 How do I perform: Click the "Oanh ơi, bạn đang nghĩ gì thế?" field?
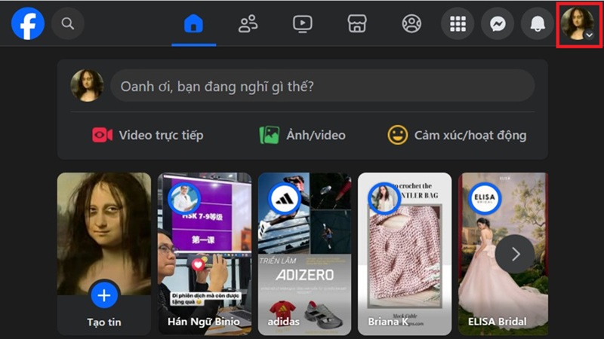[x=322, y=86]
